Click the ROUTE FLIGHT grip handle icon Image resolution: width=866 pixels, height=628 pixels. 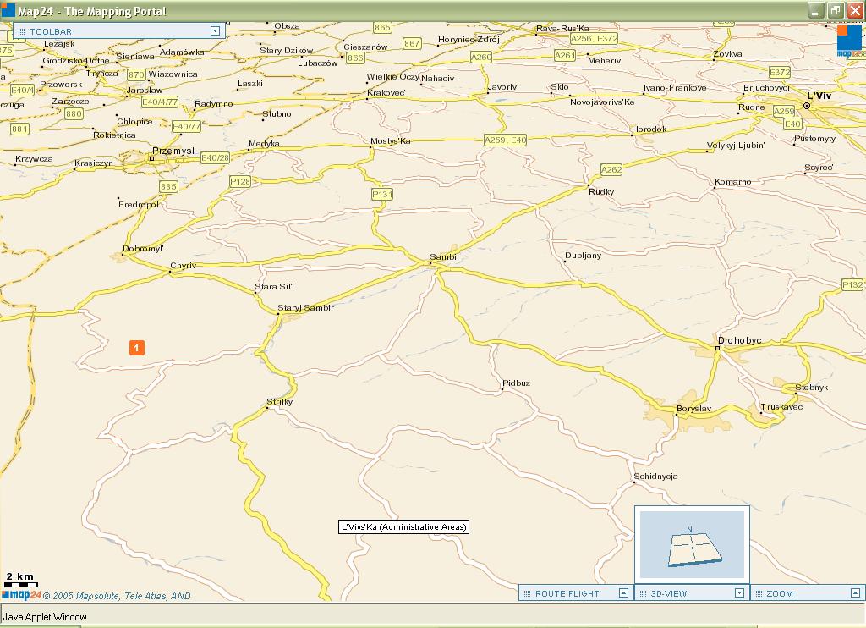coord(526,593)
